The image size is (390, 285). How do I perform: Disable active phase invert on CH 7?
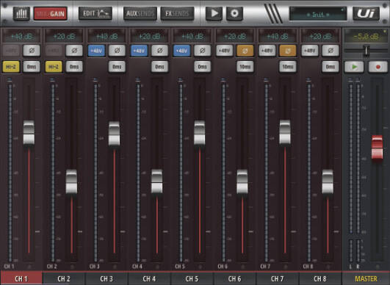288,51
